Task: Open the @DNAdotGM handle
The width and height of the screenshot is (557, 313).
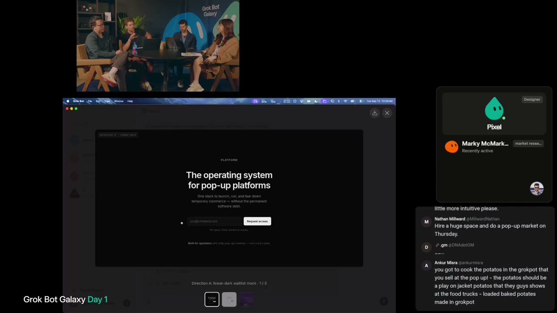Action: pyautogui.click(x=461, y=245)
